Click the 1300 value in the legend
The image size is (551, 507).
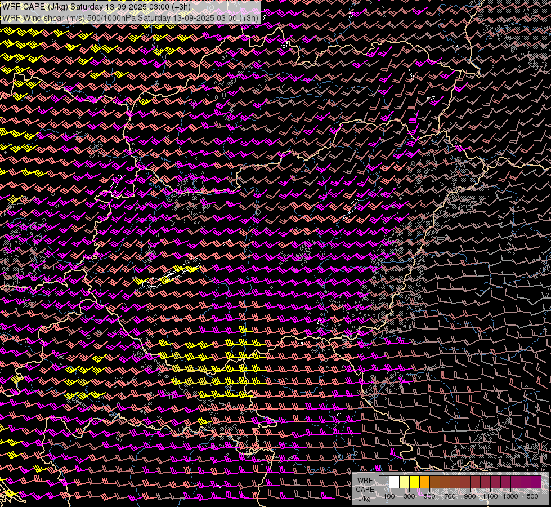coord(510,496)
